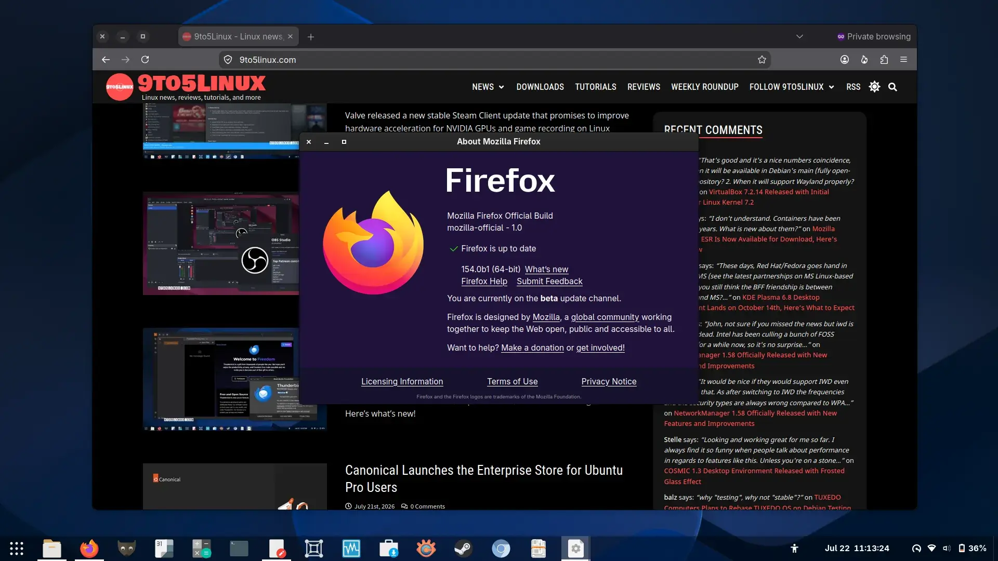Go back using the browser back arrow

[106, 60]
